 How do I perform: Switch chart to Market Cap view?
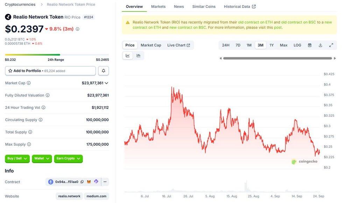click(151, 45)
